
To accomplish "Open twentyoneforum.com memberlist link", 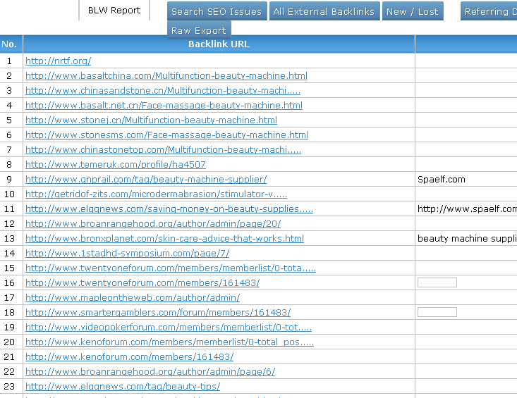I will 171,268.
